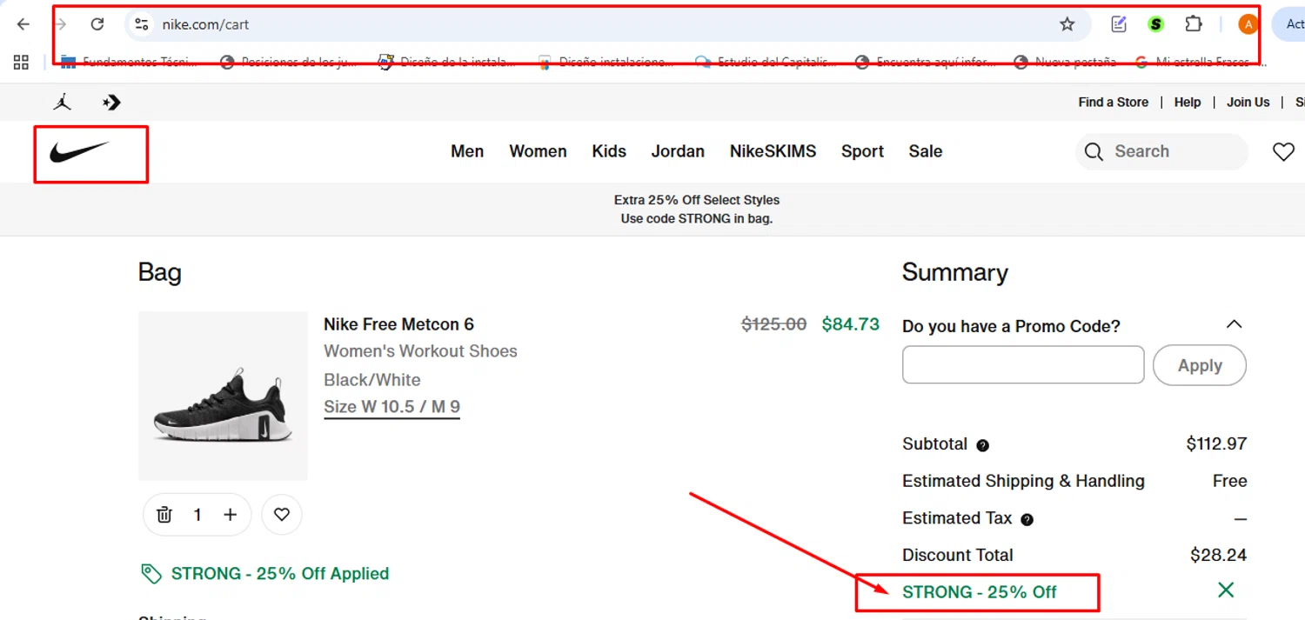Click the Apply promo code button
Screen dimensions: 1305x620
(x=1199, y=365)
